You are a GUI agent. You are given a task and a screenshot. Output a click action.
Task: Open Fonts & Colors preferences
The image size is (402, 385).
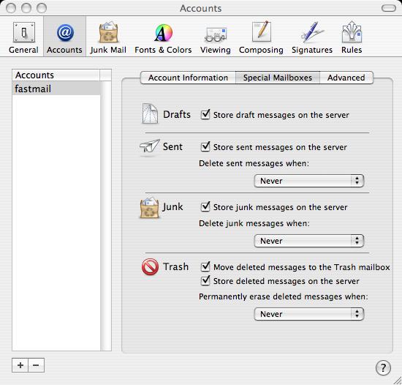coord(163,37)
